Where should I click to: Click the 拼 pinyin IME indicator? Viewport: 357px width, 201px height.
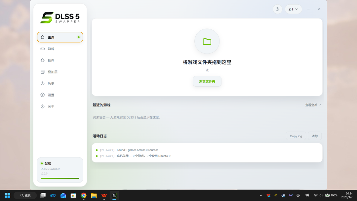pyautogui.click(x=307, y=195)
